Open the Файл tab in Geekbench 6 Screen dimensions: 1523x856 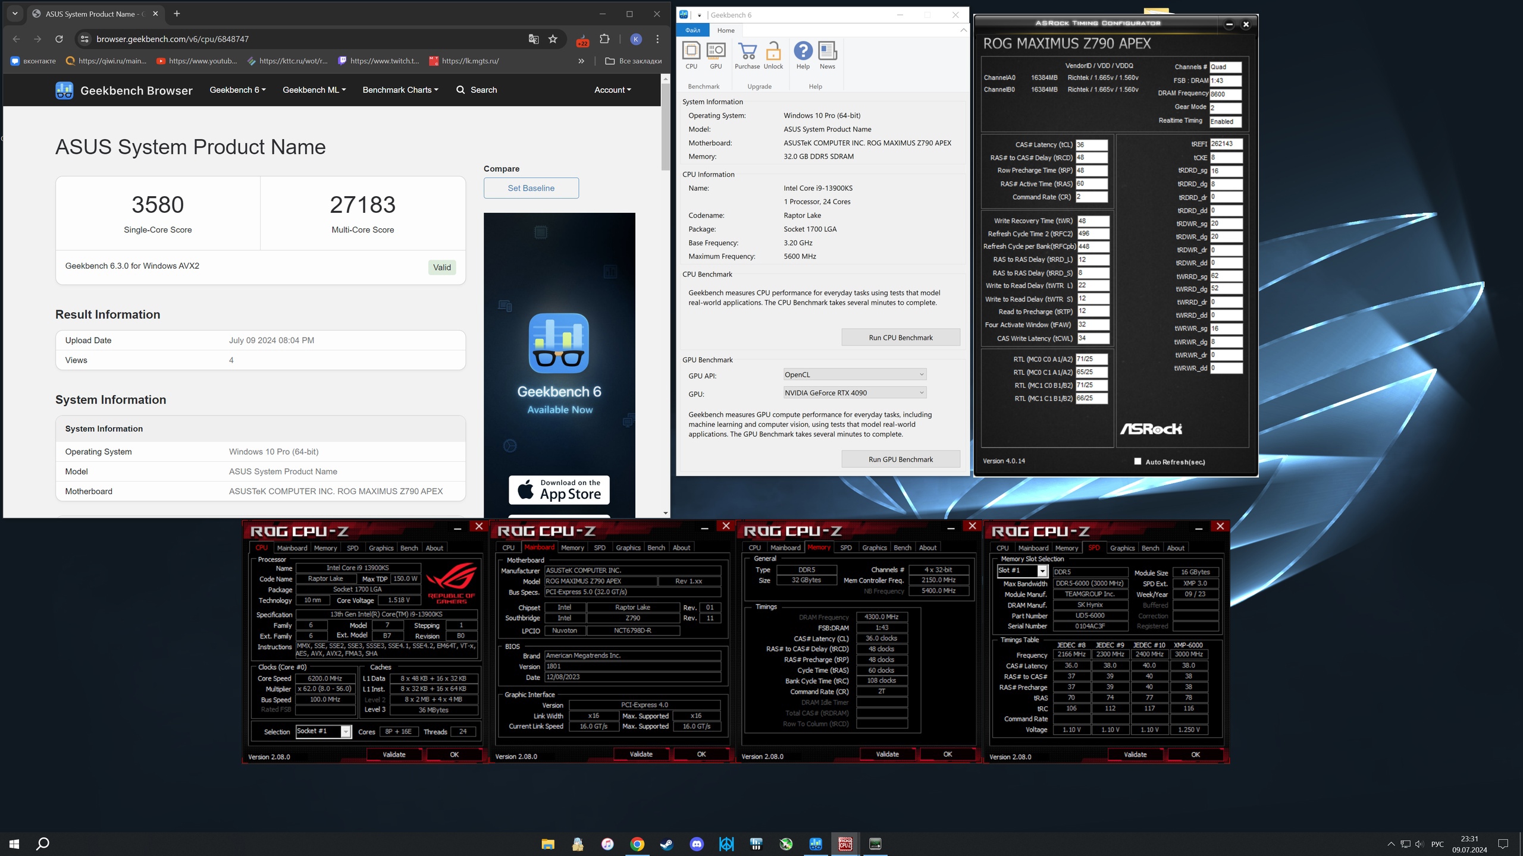coord(692,30)
